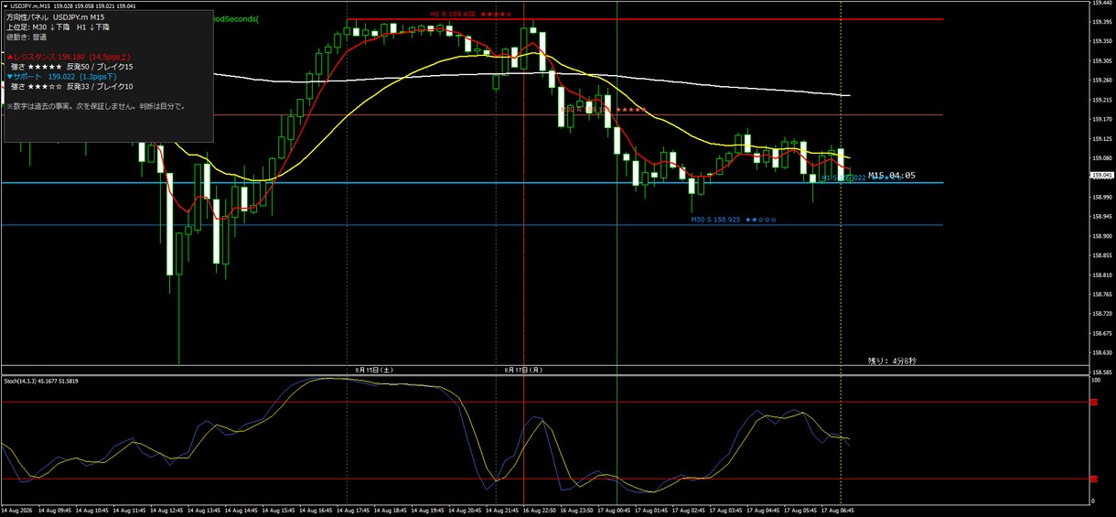The image size is (1116, 517).
Task: Select the Stoch(14,3,3) indicator label
Action: [x=39, y=381]
